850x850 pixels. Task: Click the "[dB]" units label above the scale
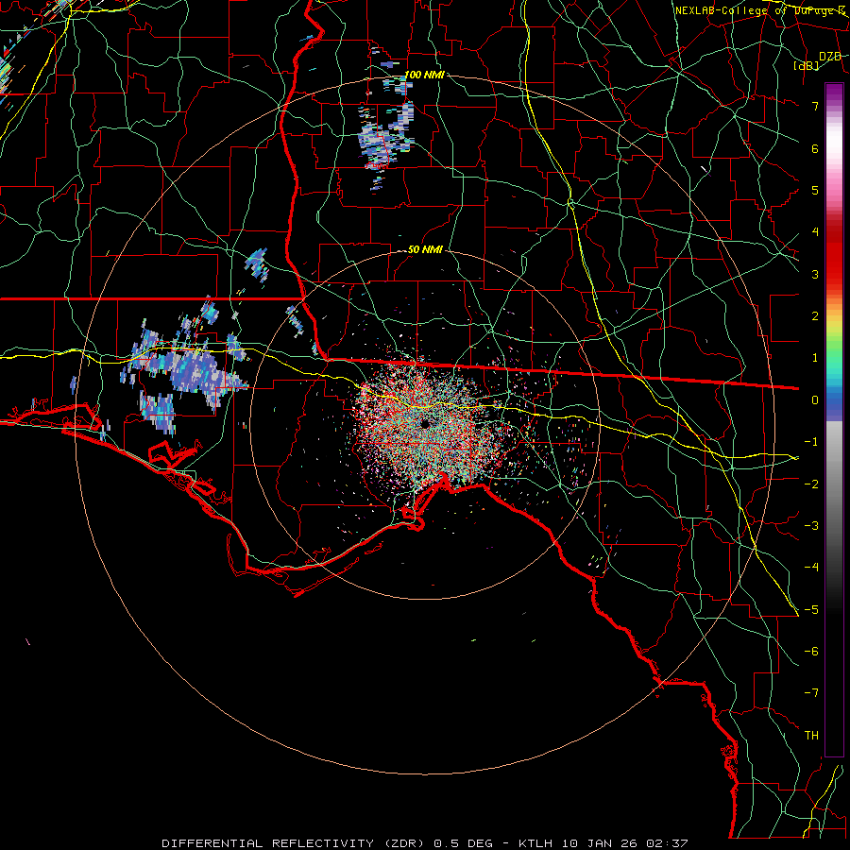(807, 66)
